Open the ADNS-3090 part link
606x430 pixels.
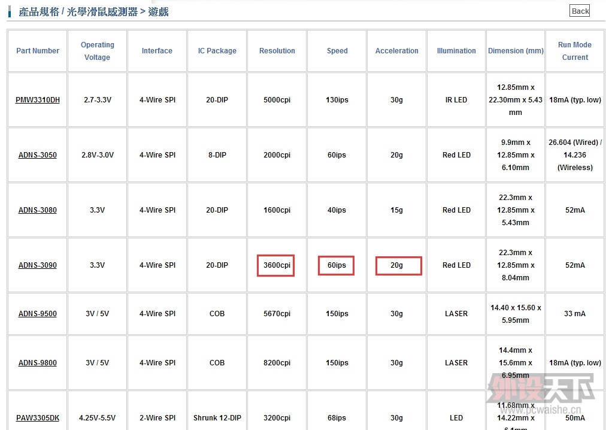pos(38,265)
